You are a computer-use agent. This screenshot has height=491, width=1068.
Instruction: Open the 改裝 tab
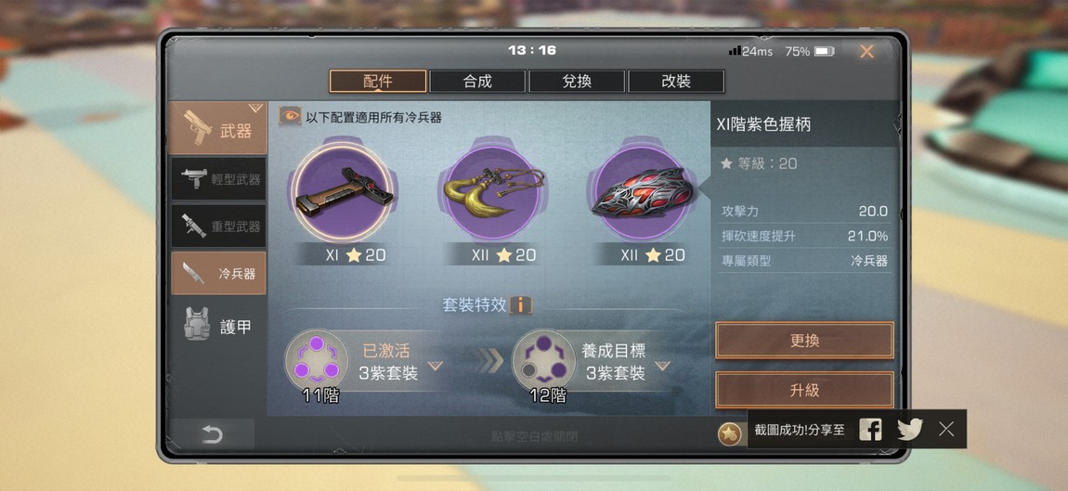tap(676, 82)
